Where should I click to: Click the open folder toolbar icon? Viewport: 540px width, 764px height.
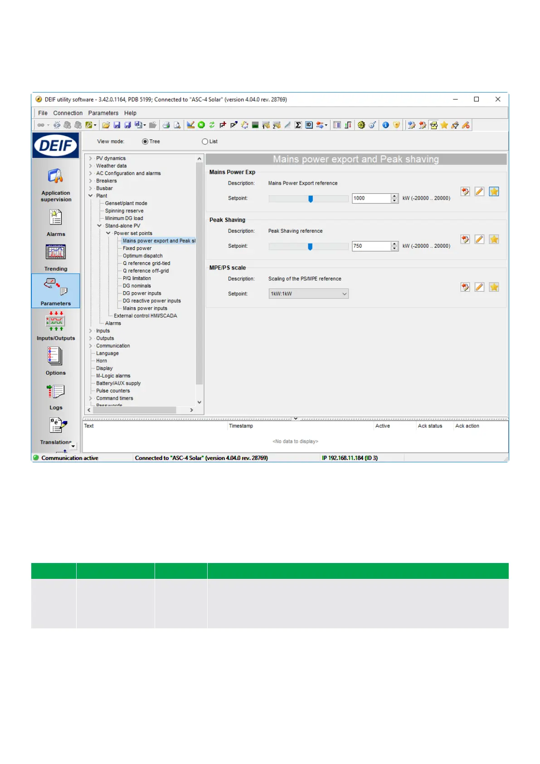click(106, 125)
